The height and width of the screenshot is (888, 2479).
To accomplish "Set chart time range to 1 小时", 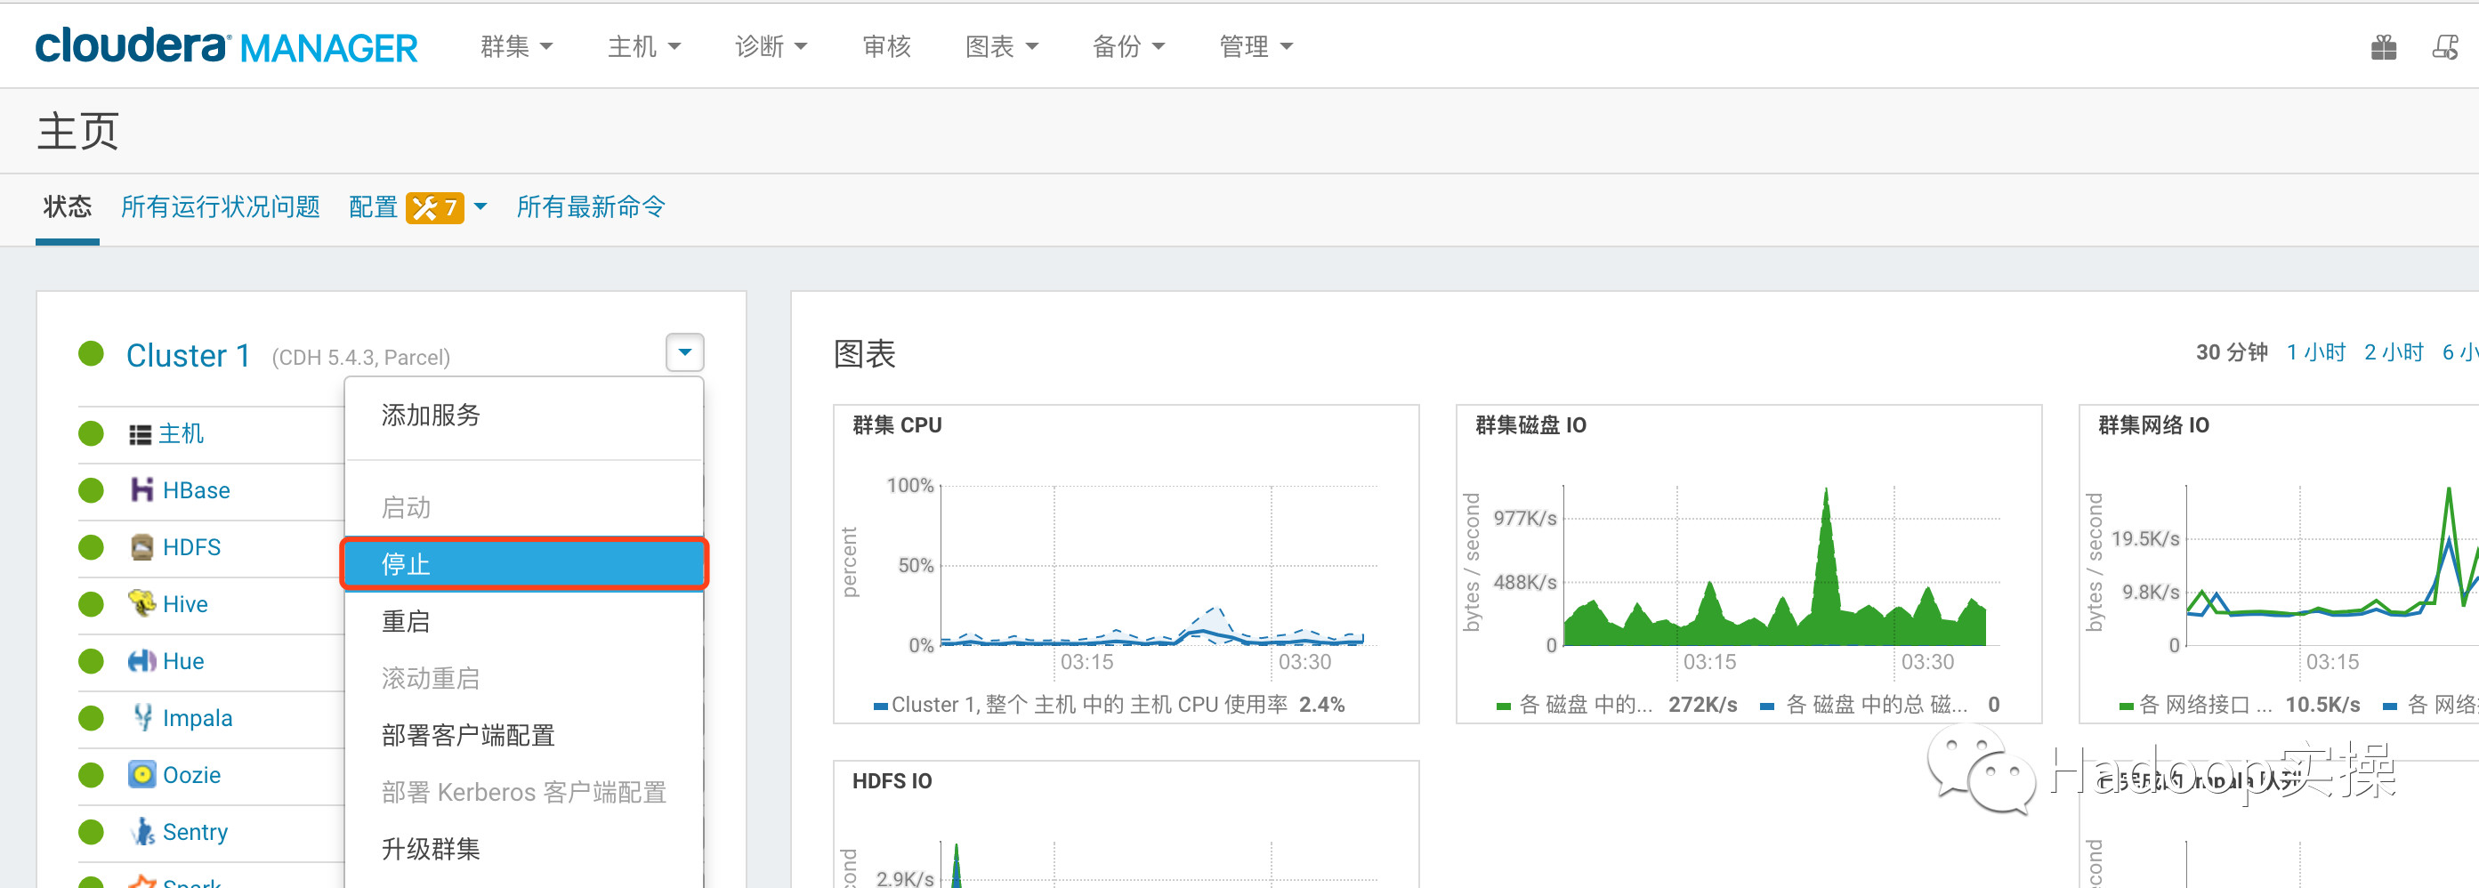I will coord(2315,352).
